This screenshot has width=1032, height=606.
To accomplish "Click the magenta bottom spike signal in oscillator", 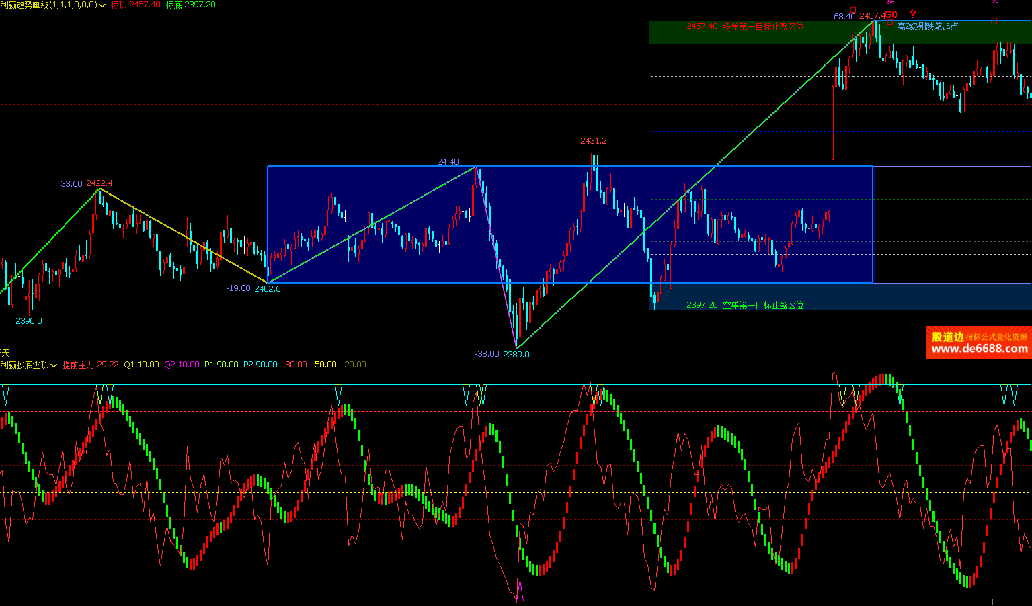I will [519, 591].
